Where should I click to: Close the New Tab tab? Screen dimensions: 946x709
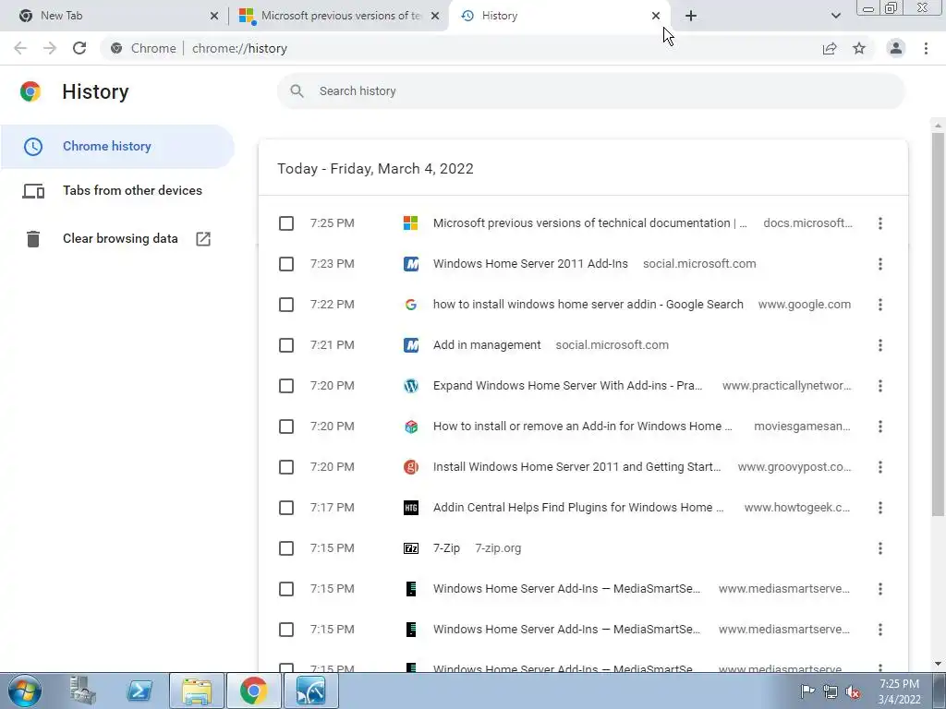[x=214, y=16]
